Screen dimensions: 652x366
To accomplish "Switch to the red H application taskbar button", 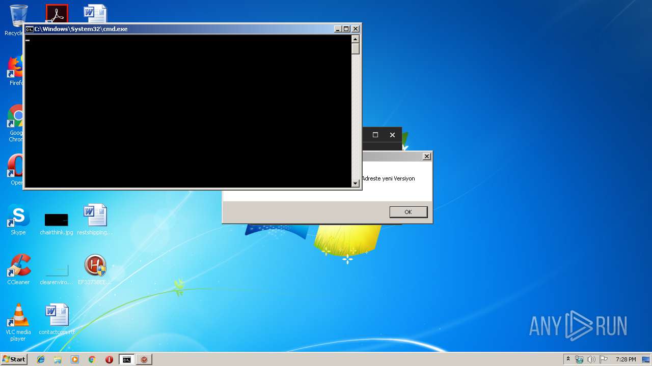I will click(144, 359).
